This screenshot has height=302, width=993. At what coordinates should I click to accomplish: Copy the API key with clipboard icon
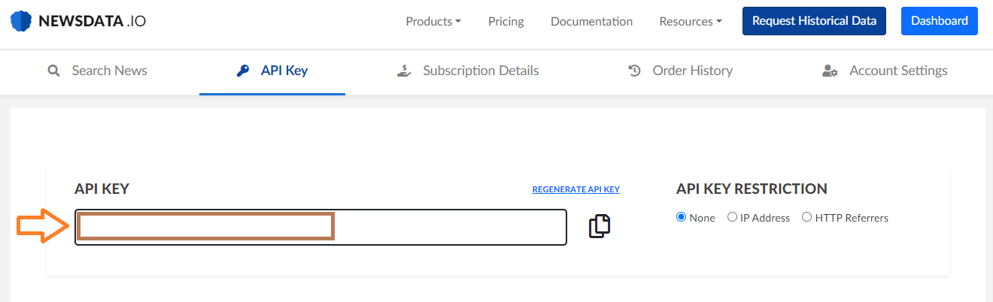tap(600, 226)
